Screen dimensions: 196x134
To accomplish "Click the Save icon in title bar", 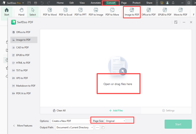I will [29, 3].
